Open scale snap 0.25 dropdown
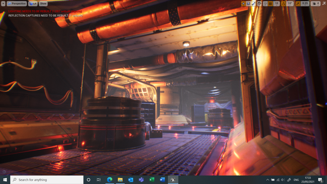Image resolution: width=327 pixels, height=184 pixels. click(x=305, y=4)
